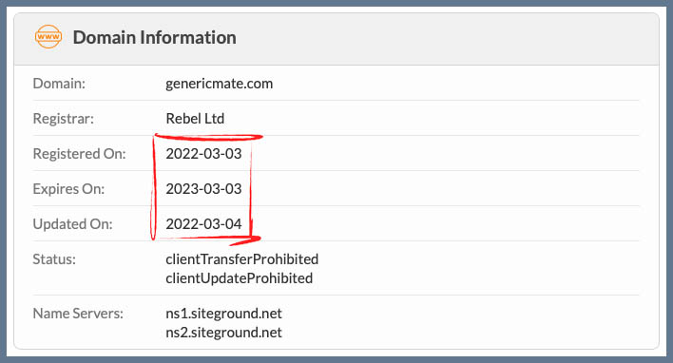Click the red hand-drawn rectangle's top edge
Screen dimensions: 673x363
208,137
